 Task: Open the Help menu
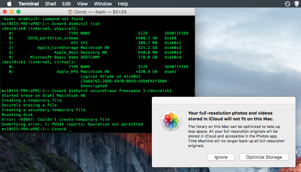pyautogui.click(x=123, y=4)
